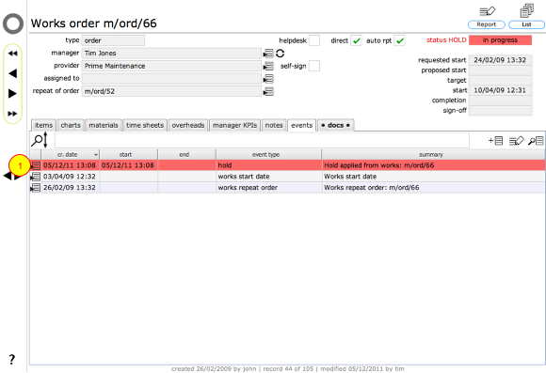Switch to the charts tab
Screen dimensions: 546x373
(x=71, y=125)
